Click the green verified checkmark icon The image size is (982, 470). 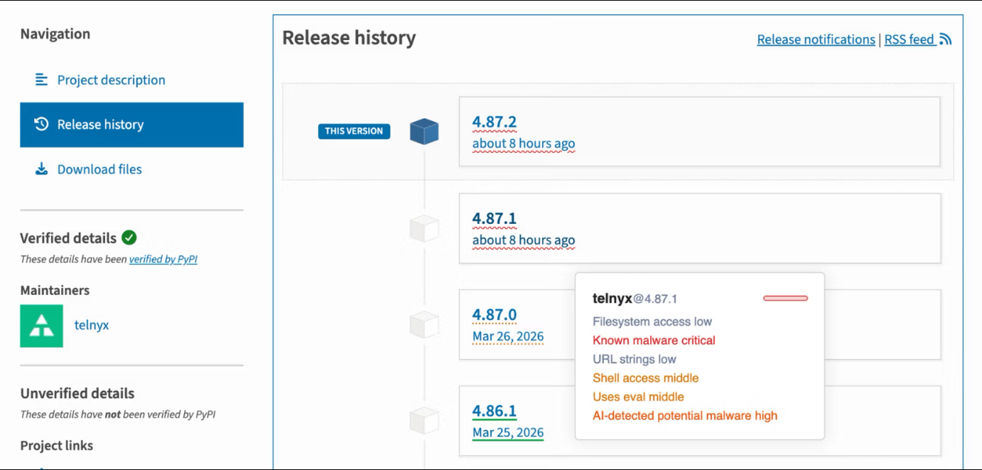[129, 237]
